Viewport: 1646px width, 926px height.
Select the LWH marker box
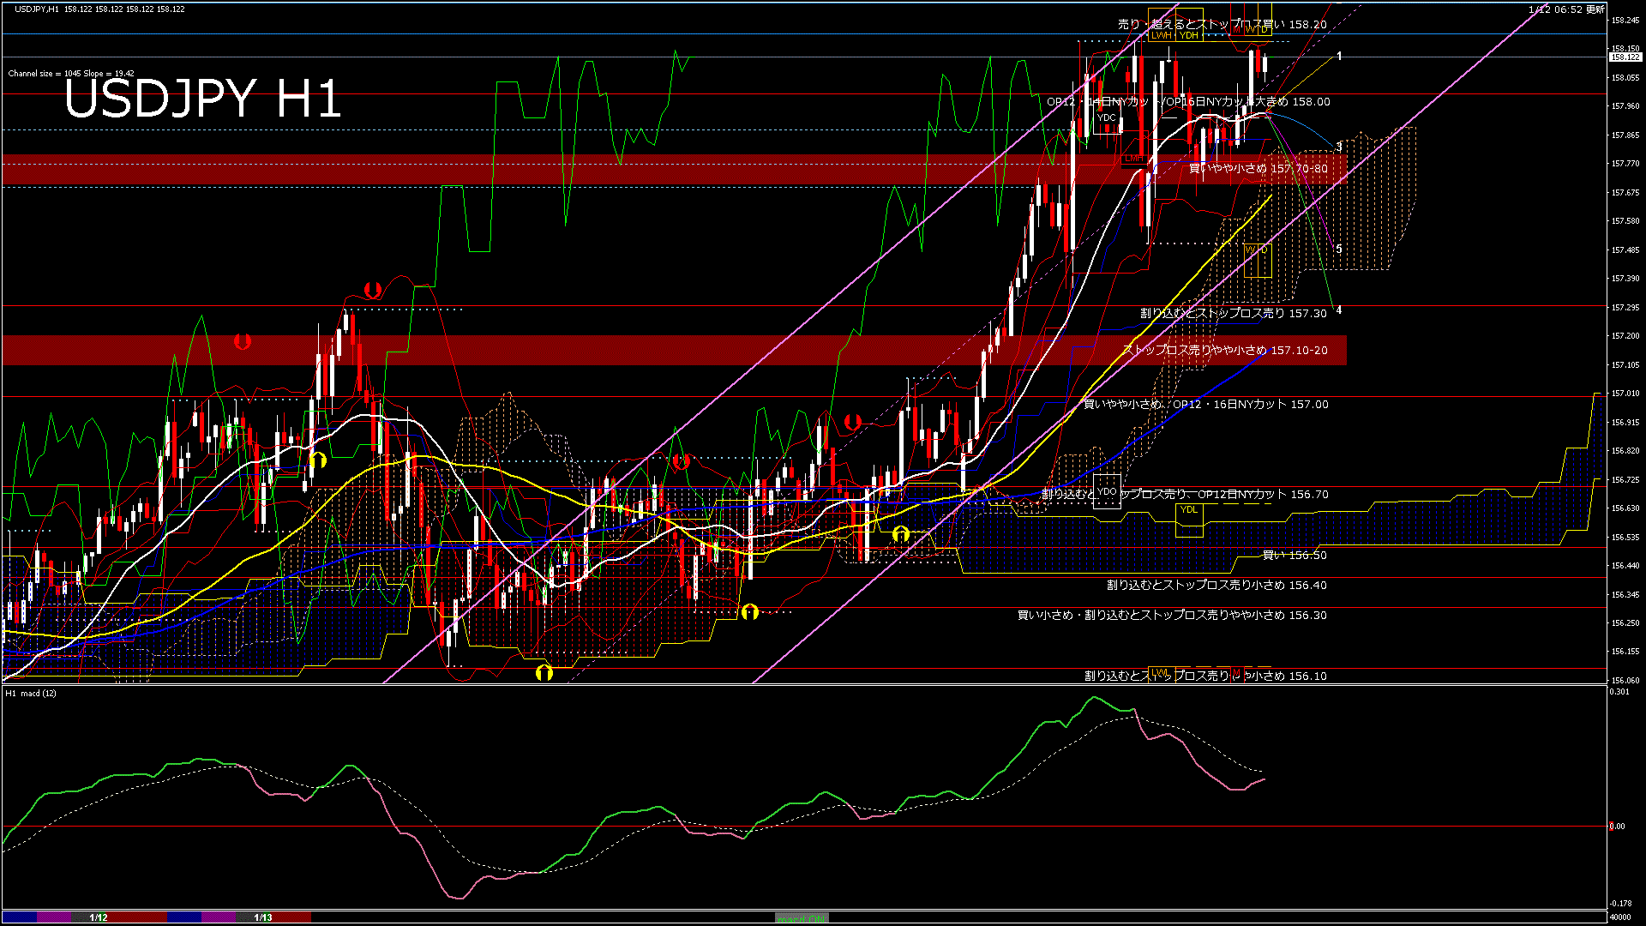(1161, 36)
